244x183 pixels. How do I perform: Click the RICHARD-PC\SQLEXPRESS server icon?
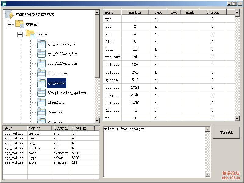coord(9,14)
